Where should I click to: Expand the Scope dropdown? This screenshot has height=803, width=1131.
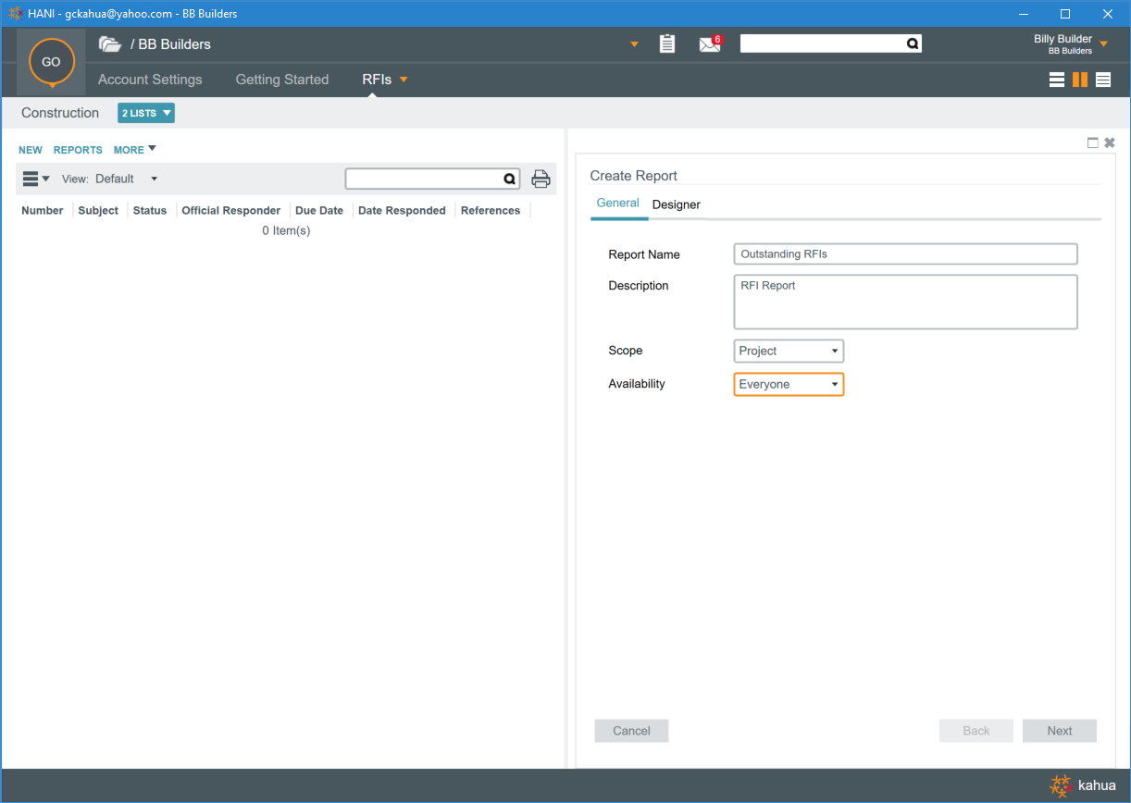[789, 352]
